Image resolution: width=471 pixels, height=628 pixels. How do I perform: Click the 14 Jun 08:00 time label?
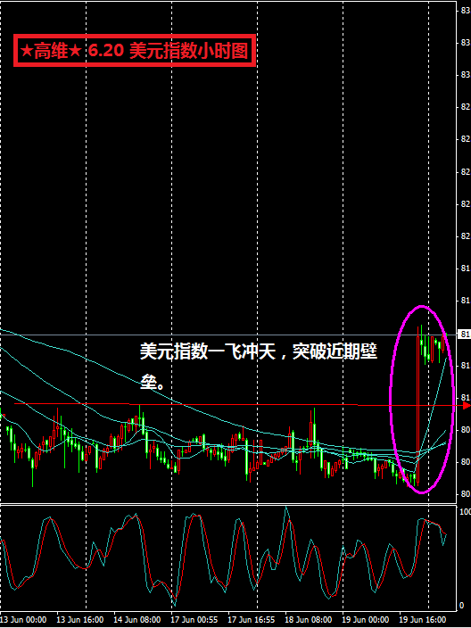tap(137, 620)
